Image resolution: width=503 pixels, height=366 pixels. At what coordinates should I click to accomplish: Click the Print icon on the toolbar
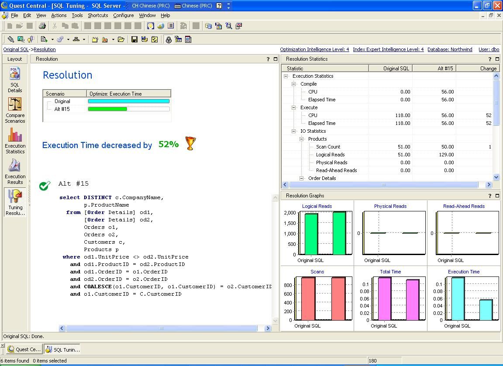[x=42, y=26]
